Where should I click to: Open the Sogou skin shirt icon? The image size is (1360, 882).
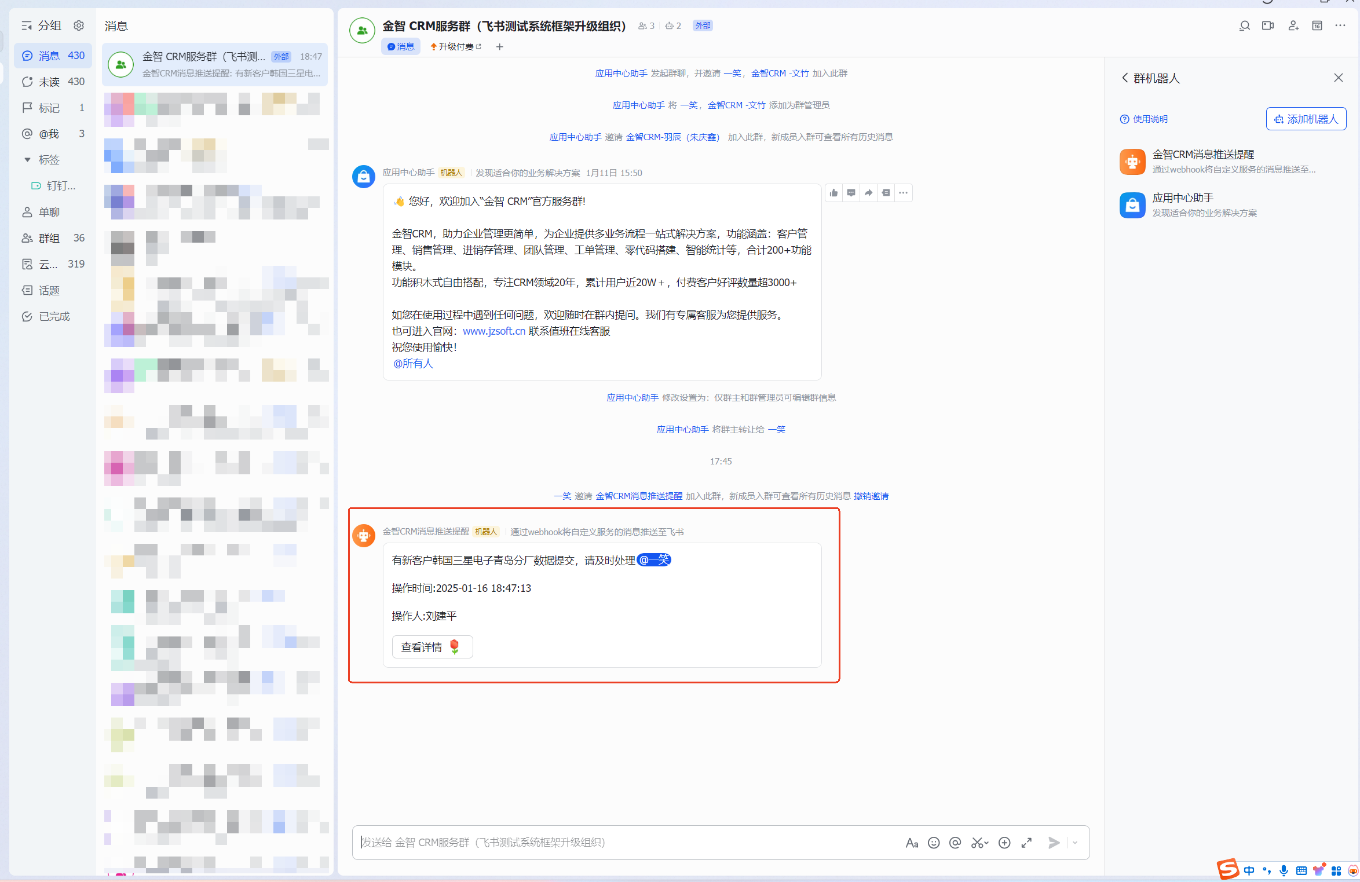[1319, 869]
